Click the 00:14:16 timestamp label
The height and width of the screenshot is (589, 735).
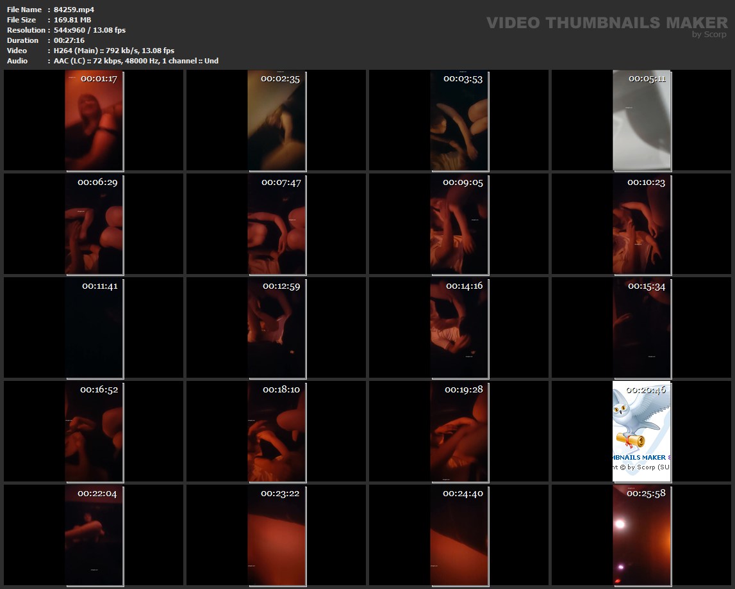pos(464,286)
